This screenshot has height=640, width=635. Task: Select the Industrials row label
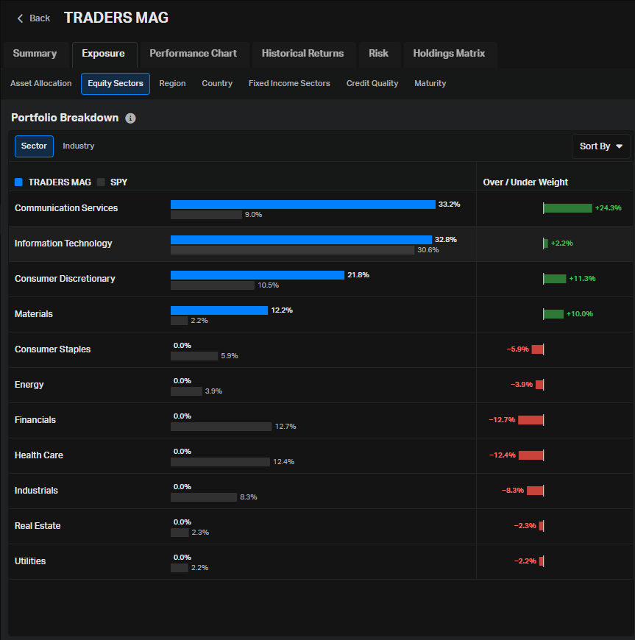point(36,491)
